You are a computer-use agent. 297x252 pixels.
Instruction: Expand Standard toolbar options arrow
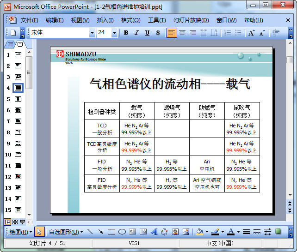(x=22, y=33)
